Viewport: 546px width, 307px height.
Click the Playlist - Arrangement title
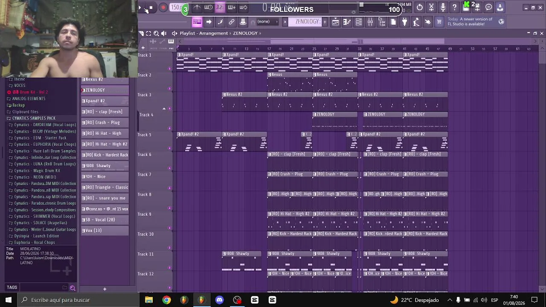[x=203, y=33]
